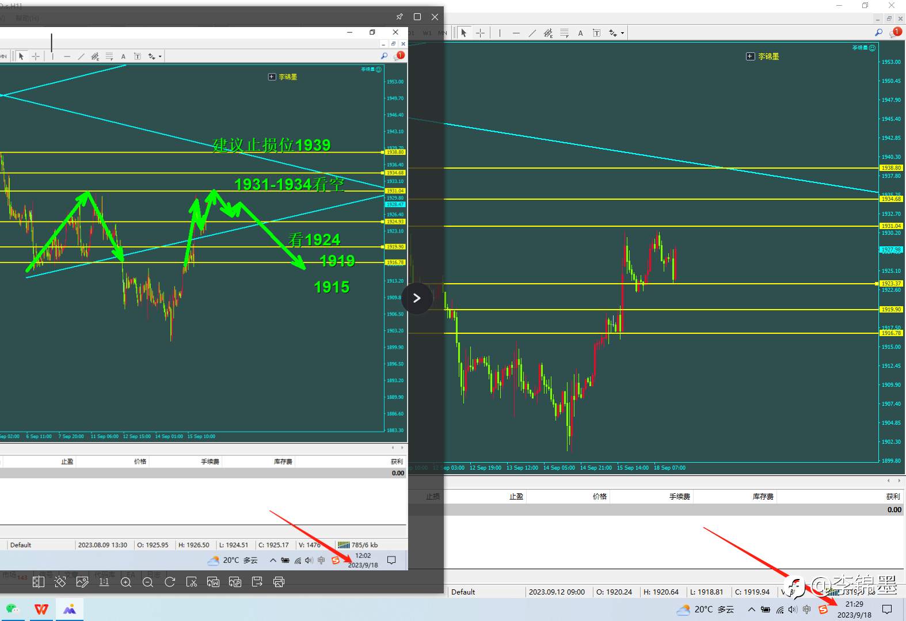Open the Sogou input method icon beside the 21:29 clock
906x621 pixels.
(823, 609)
